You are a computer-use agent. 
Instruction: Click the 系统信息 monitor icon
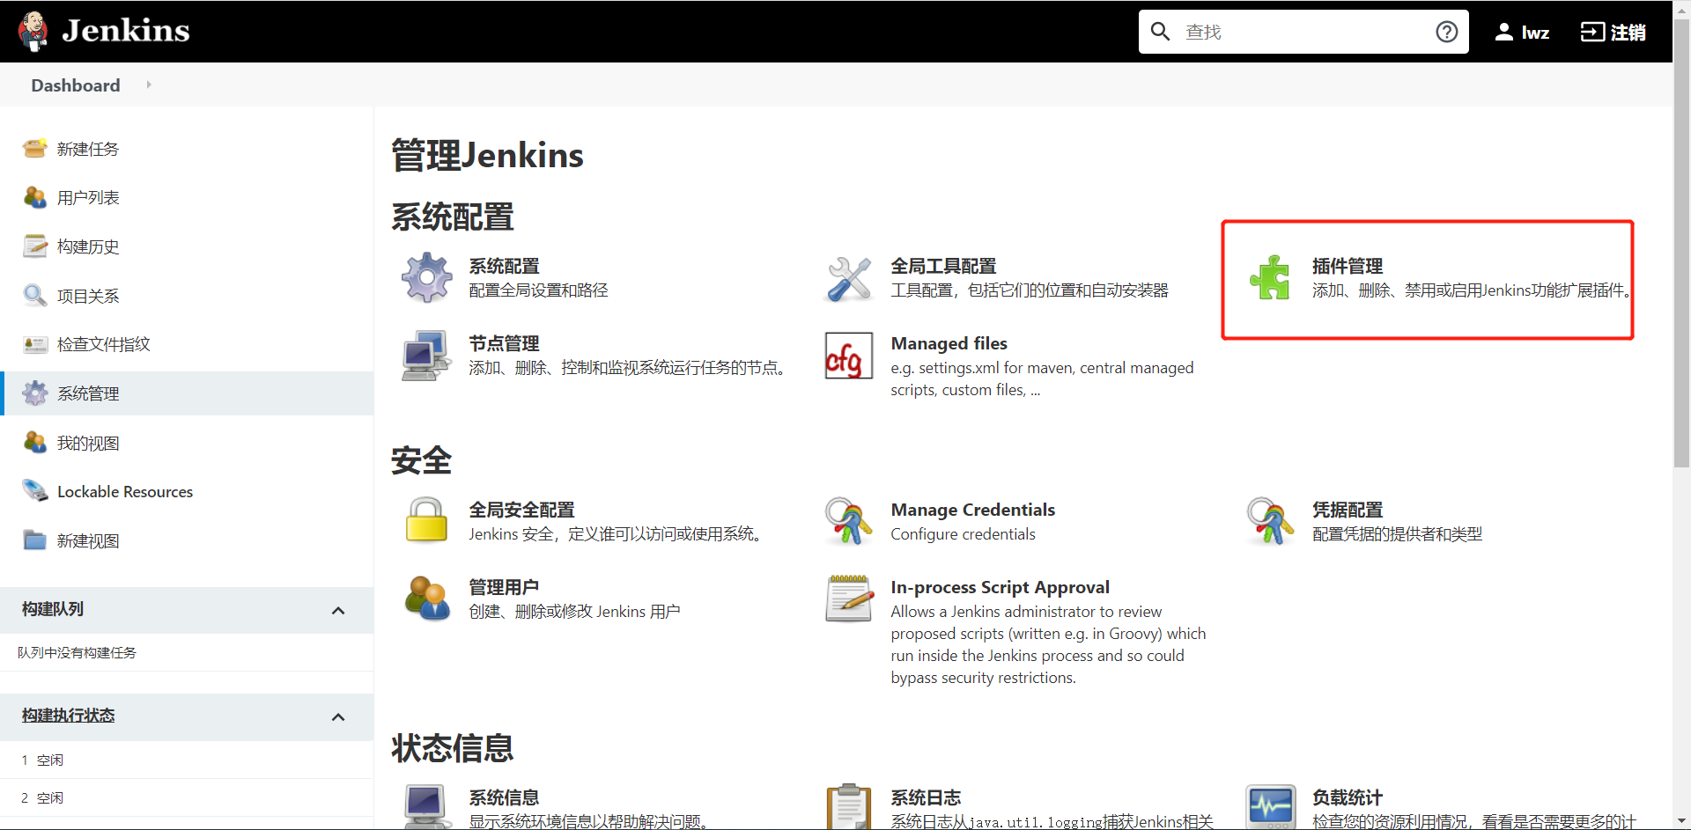(x=426, y=807)
